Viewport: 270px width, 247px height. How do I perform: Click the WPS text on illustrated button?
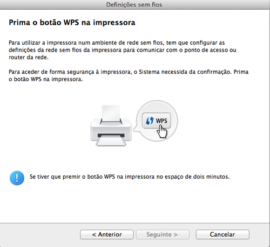click(x=161, y=121)
